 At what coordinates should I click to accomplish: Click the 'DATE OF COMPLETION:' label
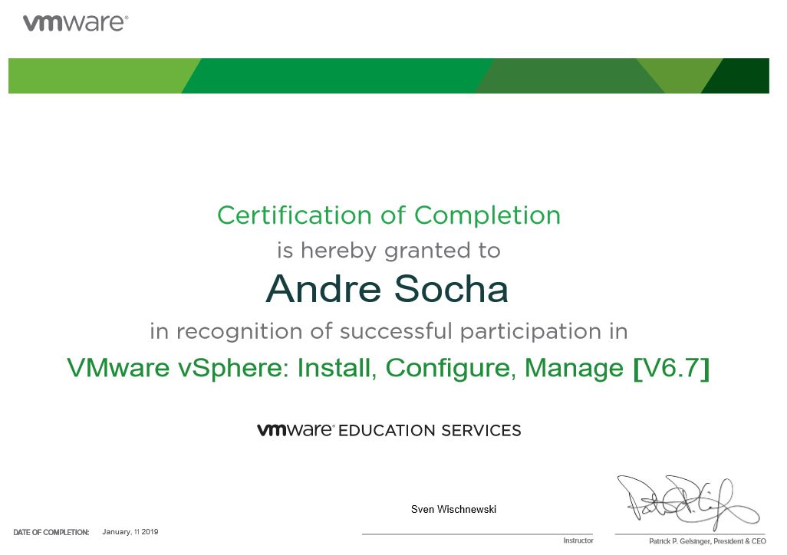click(x=51, y=533)
